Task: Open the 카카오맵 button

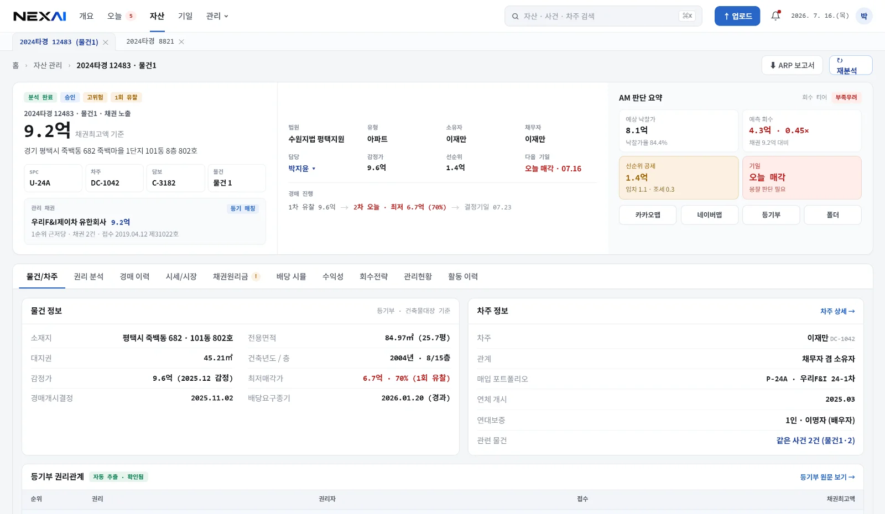Action: (648, 215)
